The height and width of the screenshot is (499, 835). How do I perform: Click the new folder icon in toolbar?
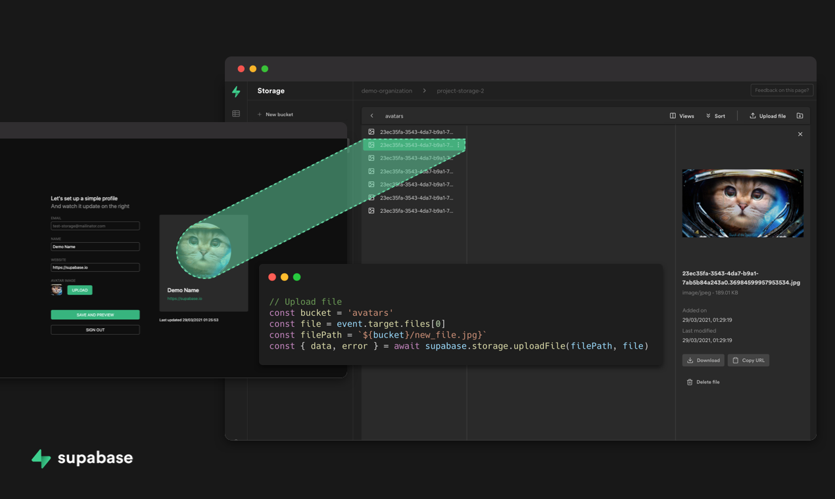pos(800,116)
